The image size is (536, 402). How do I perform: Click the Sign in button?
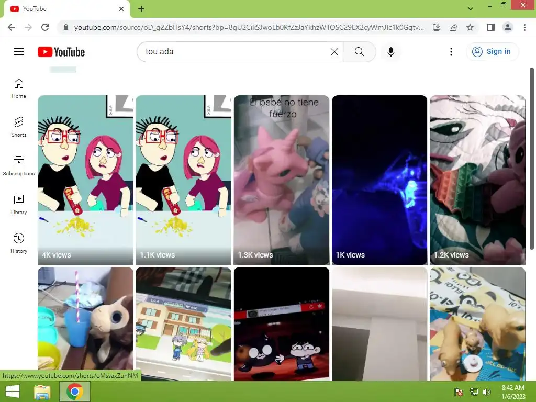tap(492, 52)
